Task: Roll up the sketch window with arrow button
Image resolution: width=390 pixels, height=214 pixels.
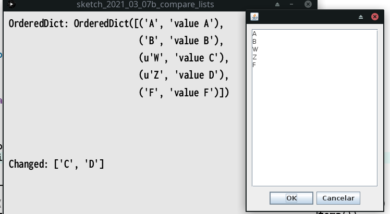Action: point(277,5)
